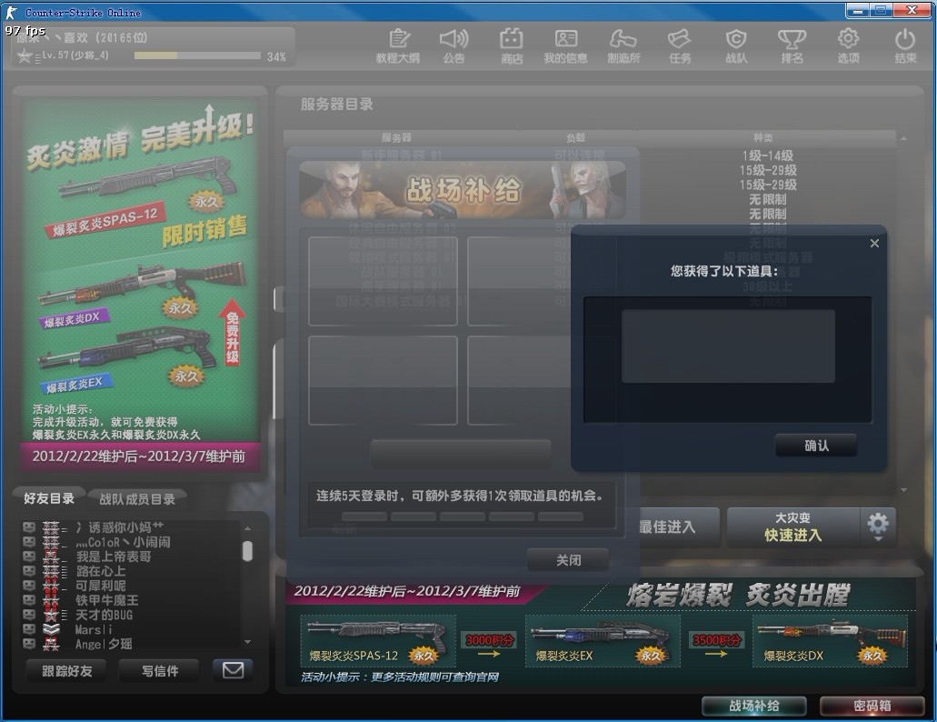Viewport: 937px width, 722px height.
Task: Open the 任务 missions icon
Action: pos(680,45)
